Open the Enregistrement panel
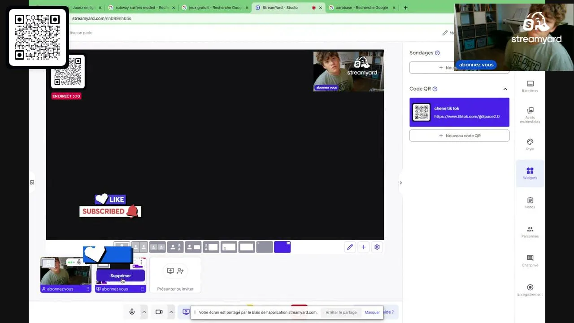 tap(530, 290)
